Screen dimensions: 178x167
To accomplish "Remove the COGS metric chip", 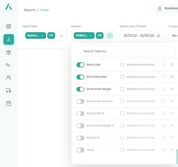I will (x=91, y=36).
